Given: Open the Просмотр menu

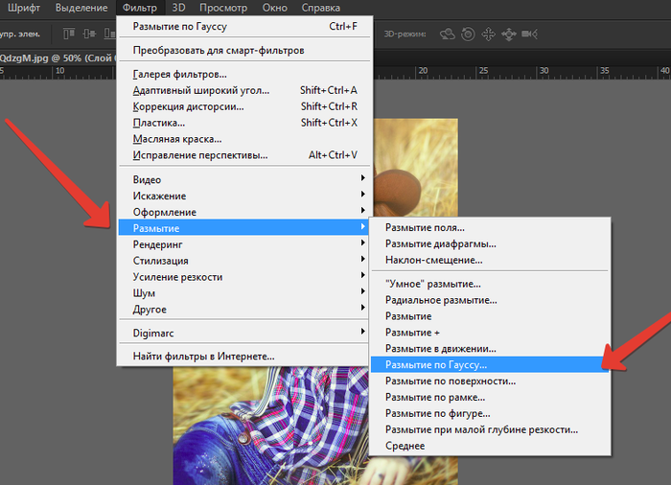Looking at the screenshot, I should [223, 8].
